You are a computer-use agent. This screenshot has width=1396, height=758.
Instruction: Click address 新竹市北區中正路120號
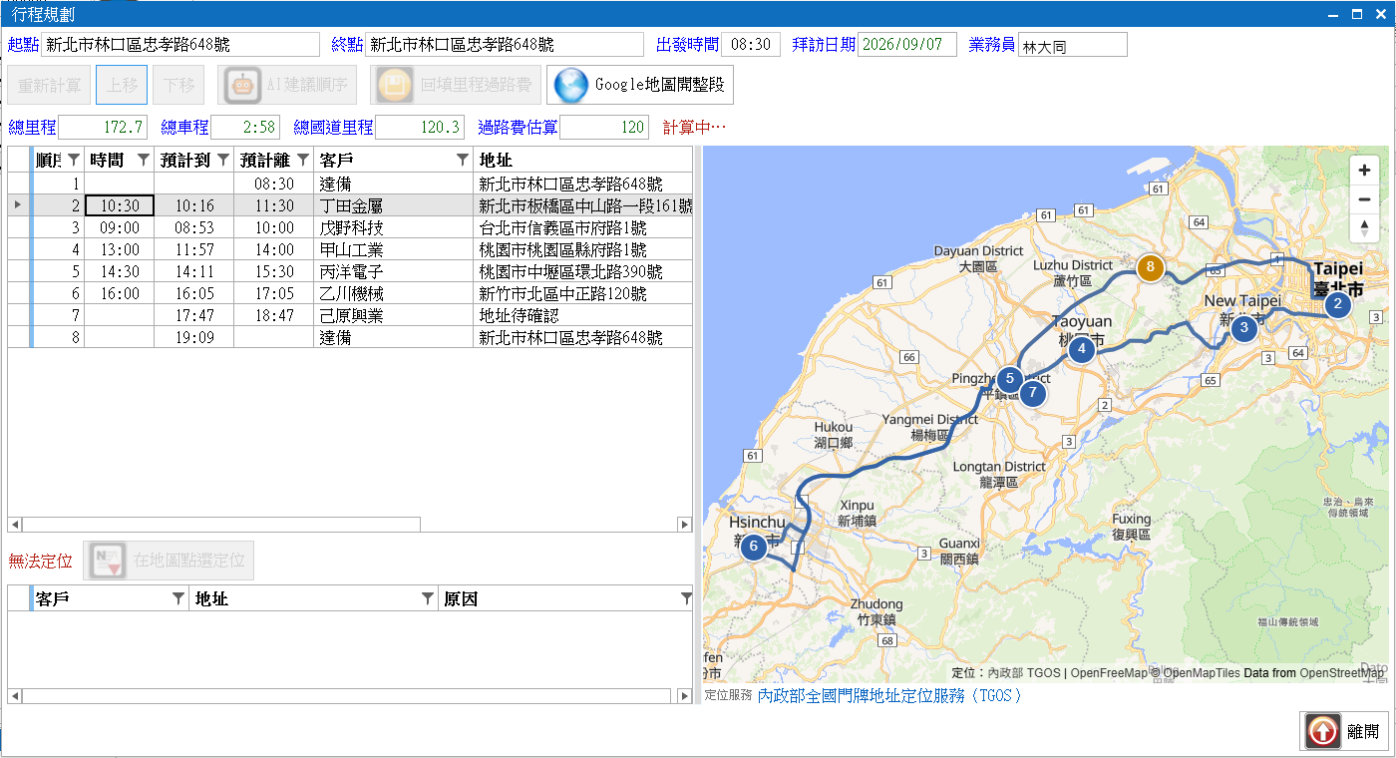pyautogui.click(x=582, y=293)
